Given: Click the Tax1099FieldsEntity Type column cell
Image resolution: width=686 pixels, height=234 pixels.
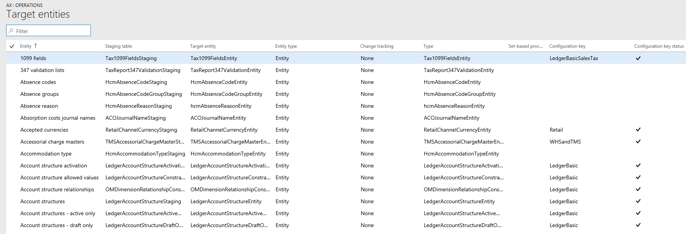Looking at the screenshot, I should (447, 58).
